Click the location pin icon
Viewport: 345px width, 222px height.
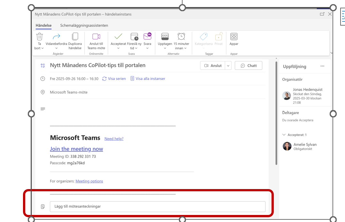click(x=43, y=92)
